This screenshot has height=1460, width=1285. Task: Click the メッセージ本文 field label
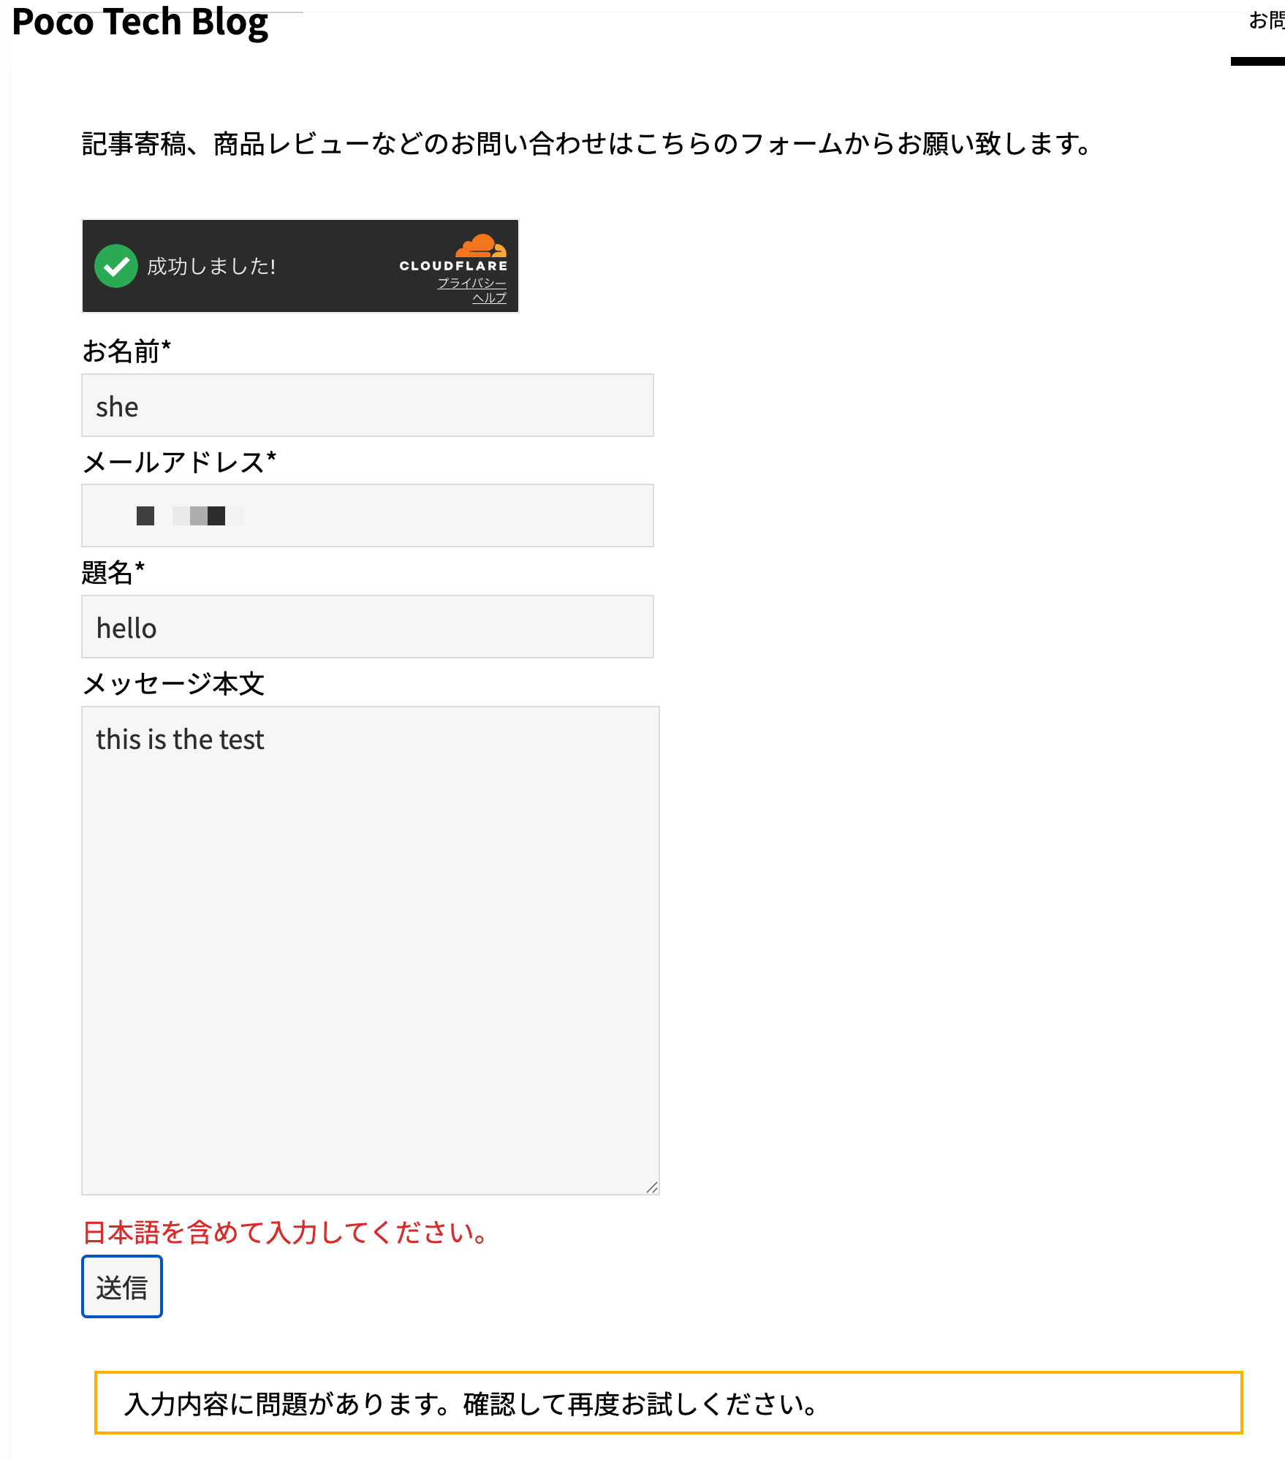[x=173, y=684]
